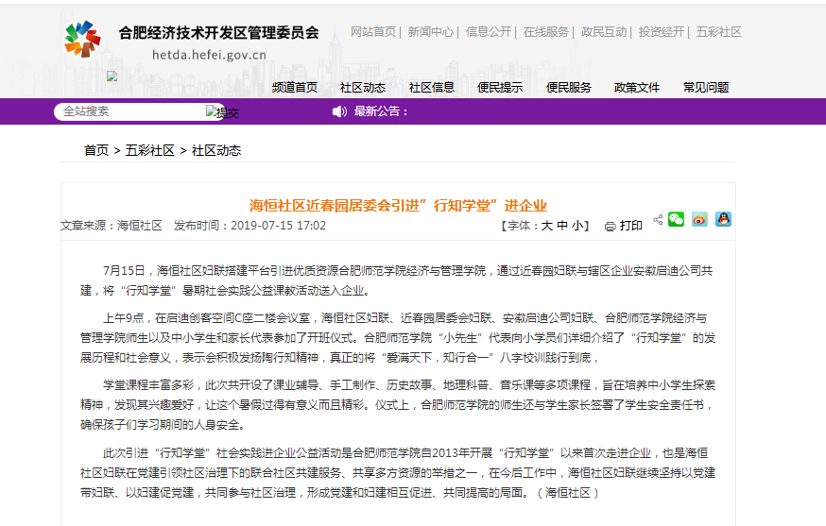This screenshot has height=526, width=826.
Task: Go to 首页 in the breadcrumb
Action: point(96,150)
